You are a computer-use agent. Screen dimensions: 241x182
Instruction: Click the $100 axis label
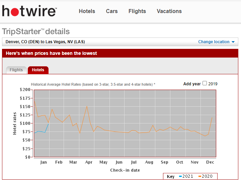tap(25, 123)
